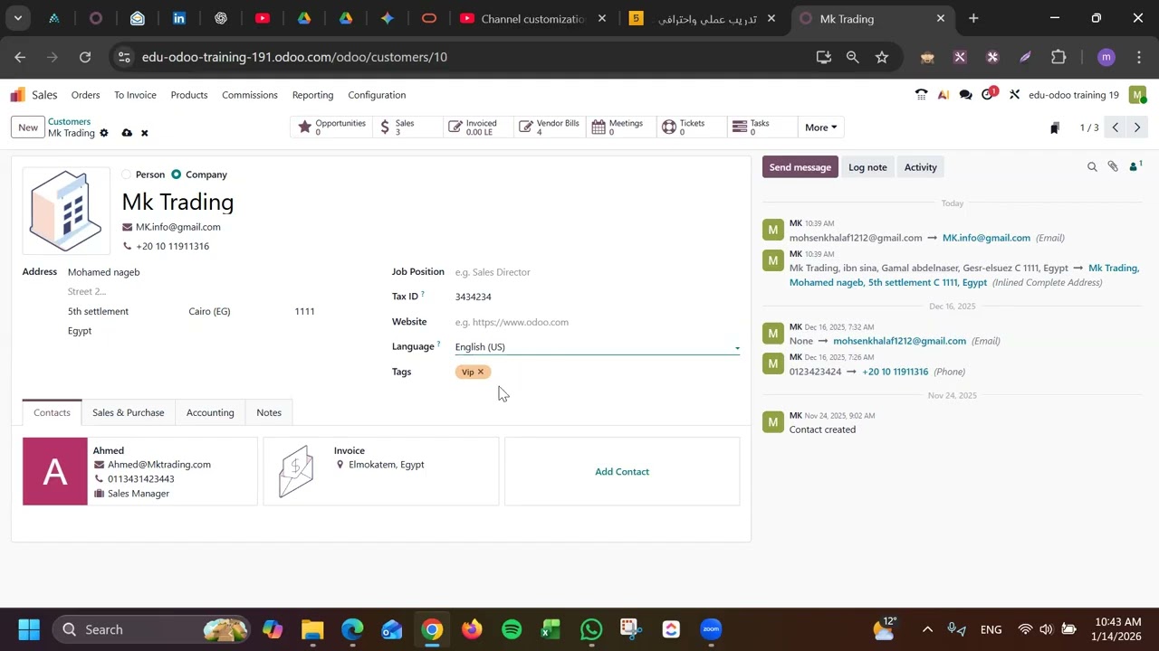Open the activities clock icon with badge
The width and height of the screenshot is (1159, 651).
coord(989,94)
